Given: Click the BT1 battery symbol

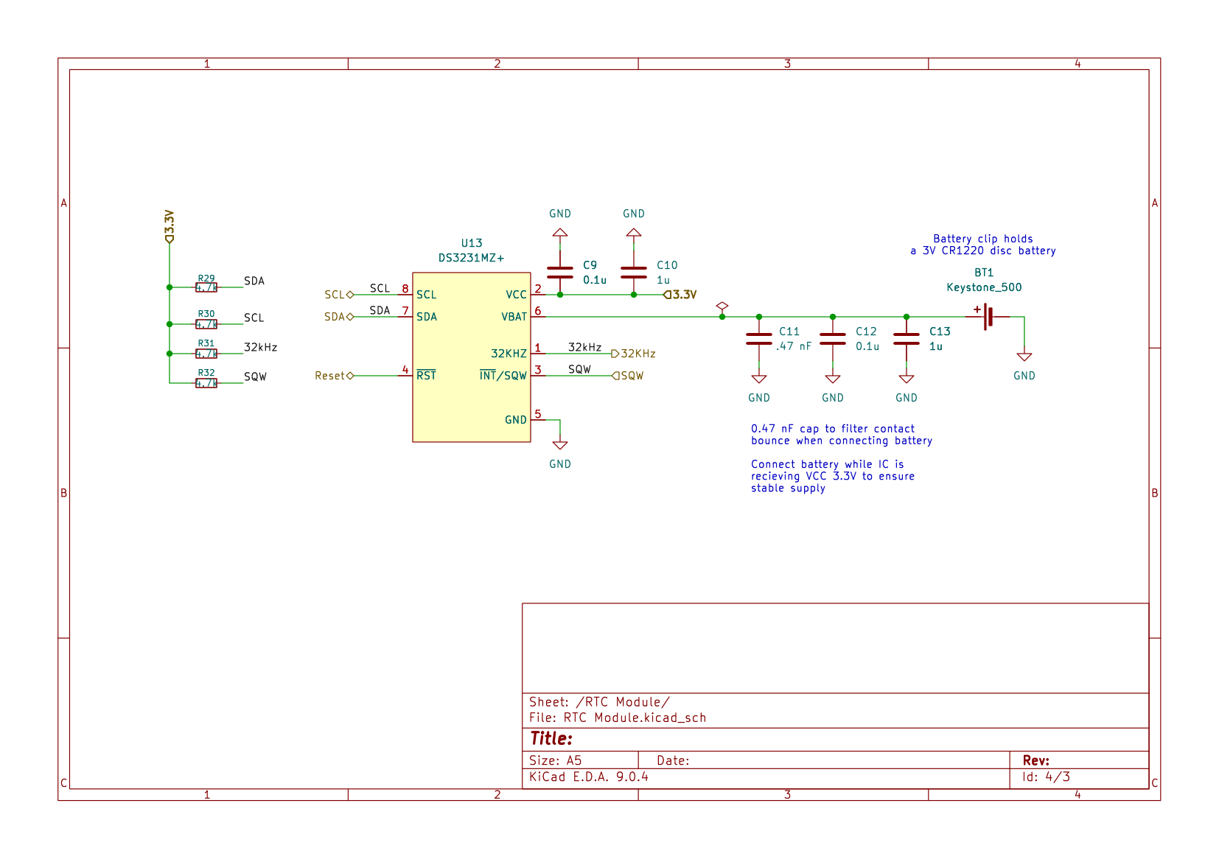Looking at the screenshot, I should pyautogui.click(x=988, y=316).
